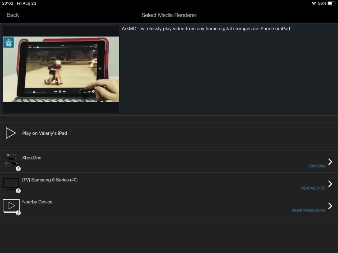This screenshot has width=338, height=253.
Task: Open info badge on Samsung TV icon
Action: pyautogui.click(x=18, y=191)
